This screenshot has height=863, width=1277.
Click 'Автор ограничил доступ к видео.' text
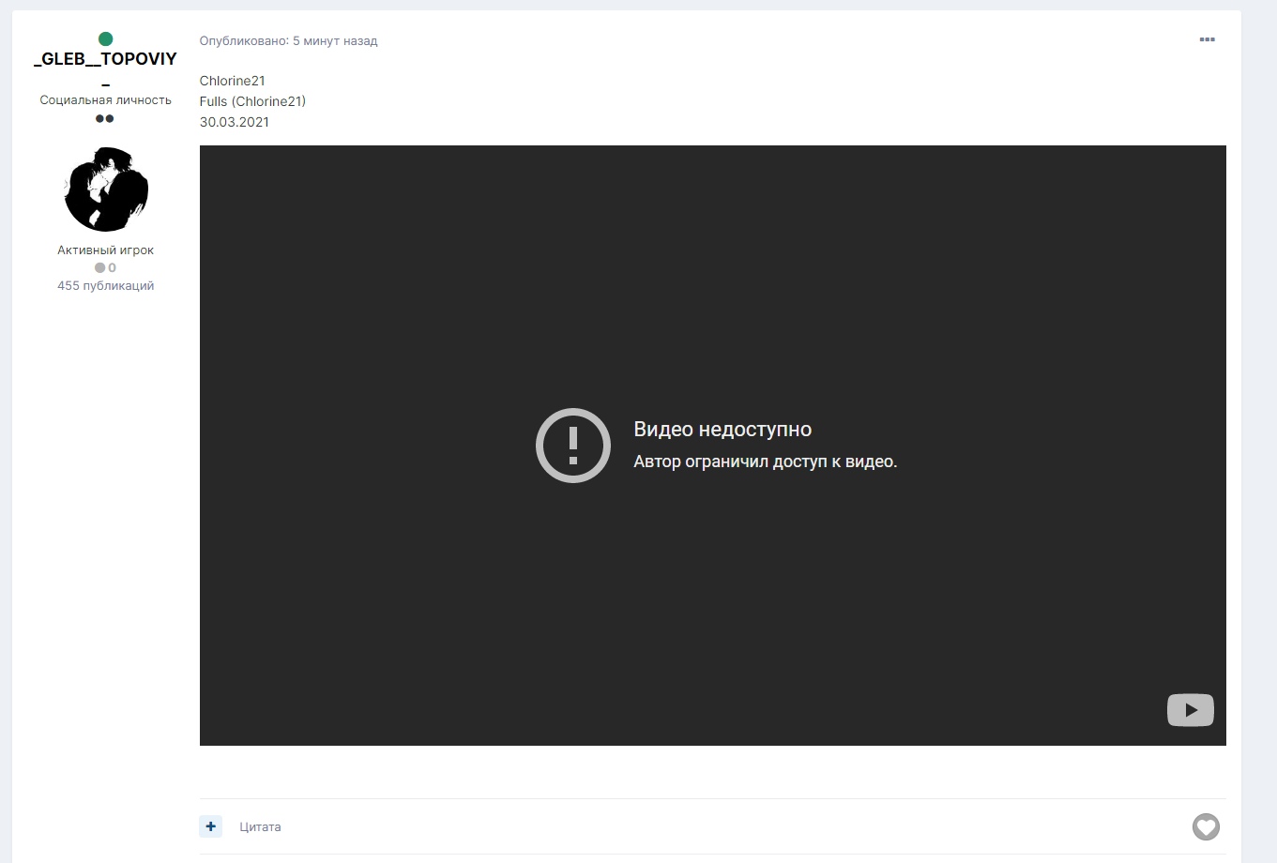point(766,462)
